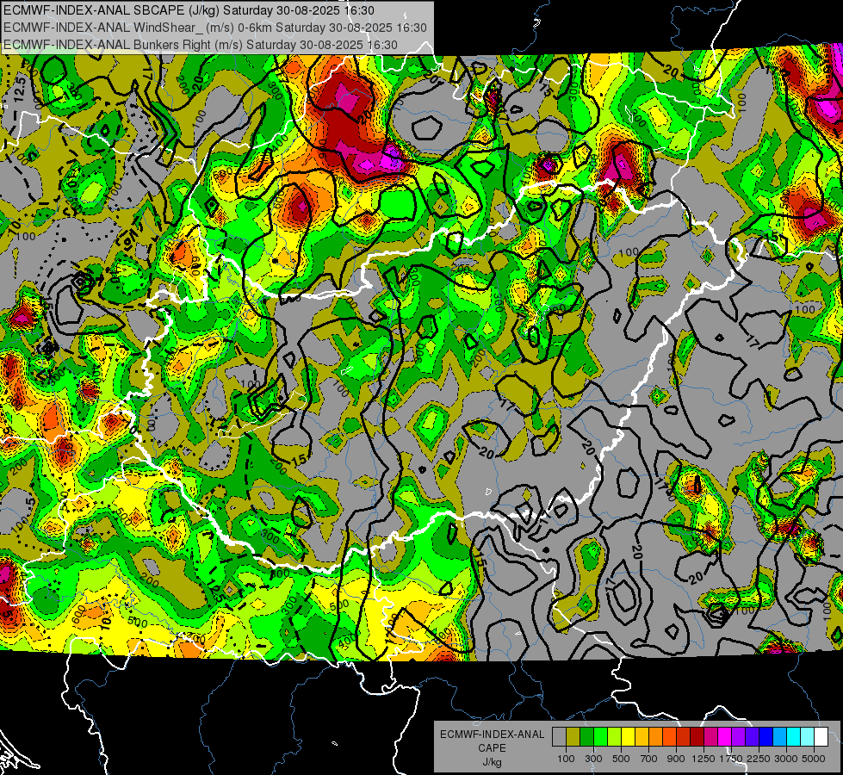The width and height of the screenshot is (843, 775).
Task: Click the legend value 1750
Action: [x=731, y=759]
